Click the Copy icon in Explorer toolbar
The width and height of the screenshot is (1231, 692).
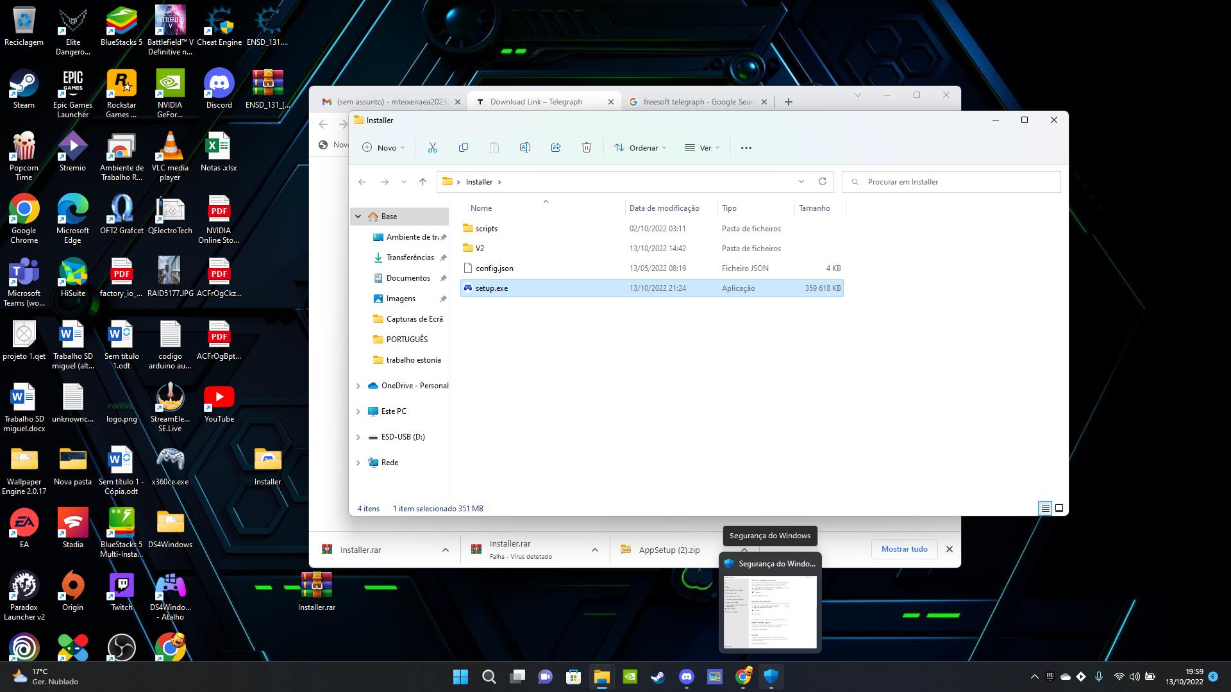pos(463,148)
